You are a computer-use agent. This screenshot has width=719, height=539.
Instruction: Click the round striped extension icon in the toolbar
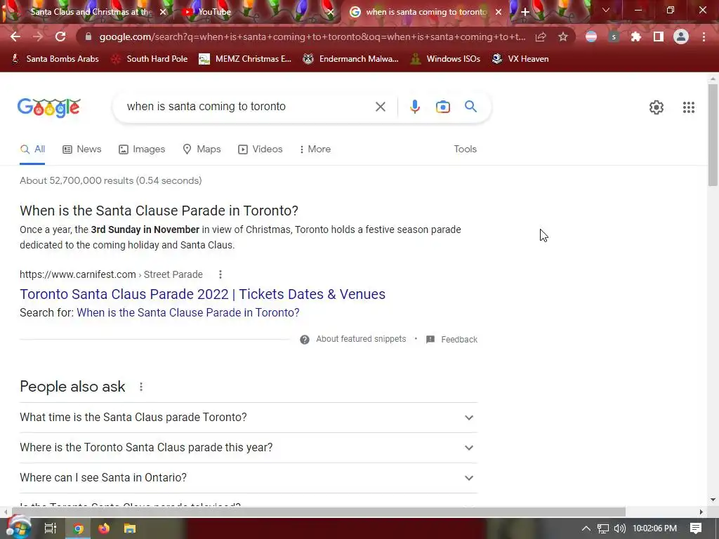(591, 36)
